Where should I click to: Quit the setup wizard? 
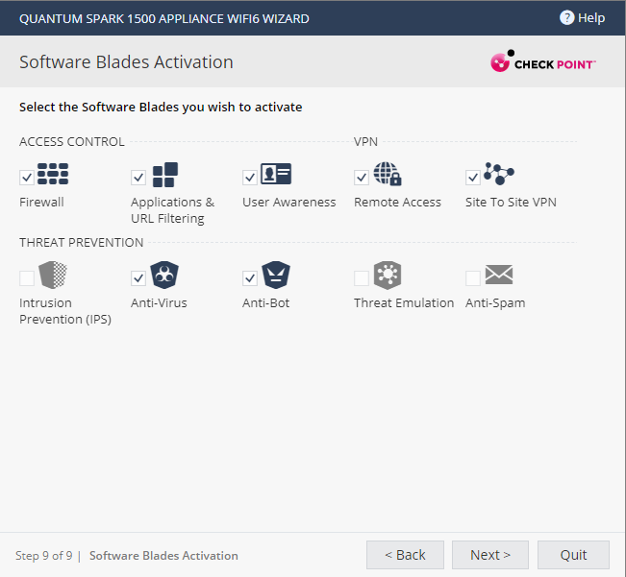point(573,555)
